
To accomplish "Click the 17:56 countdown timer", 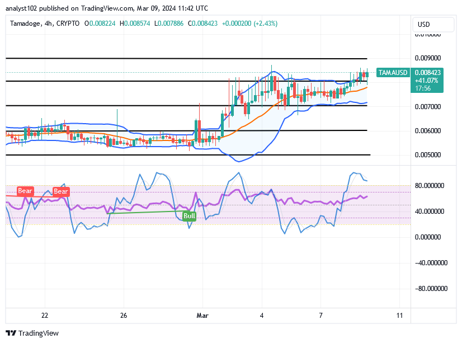I will [x=423, y=88].
